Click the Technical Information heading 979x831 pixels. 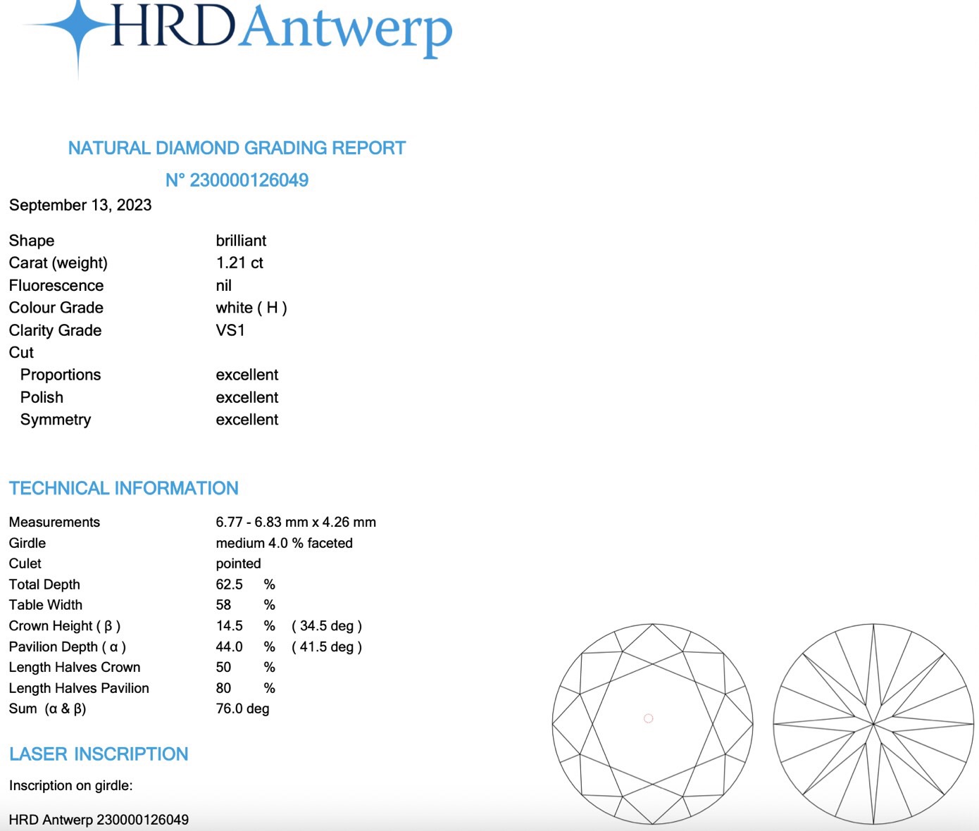click(x=124, y=488)
